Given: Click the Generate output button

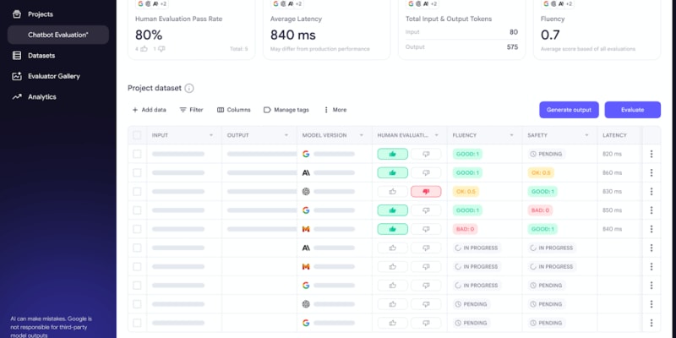Looking at the screenshot, I should 569,110.
